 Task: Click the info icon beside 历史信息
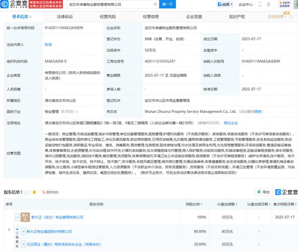[291, 17]
